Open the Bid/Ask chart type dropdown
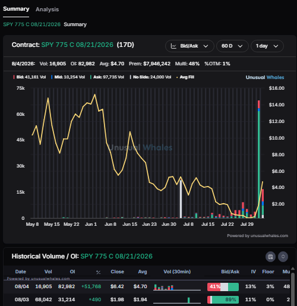297x306 pixels. coord(189,46)
